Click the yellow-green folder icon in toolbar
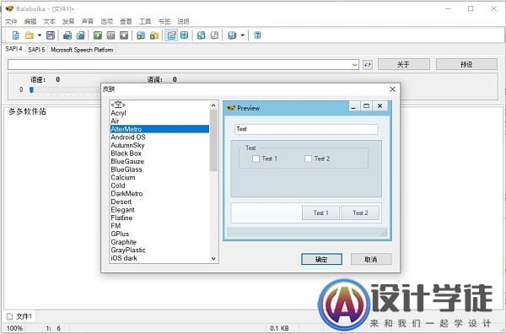This screenshot has height=334, width=506. [154, 35]
